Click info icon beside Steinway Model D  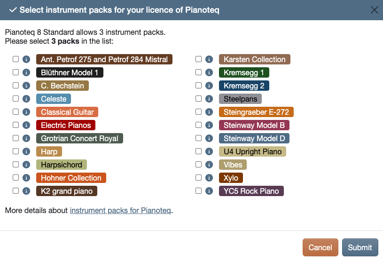click(x=209, y=138)
